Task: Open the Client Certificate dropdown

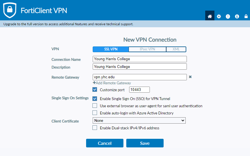Action: (x=139, y=120)
